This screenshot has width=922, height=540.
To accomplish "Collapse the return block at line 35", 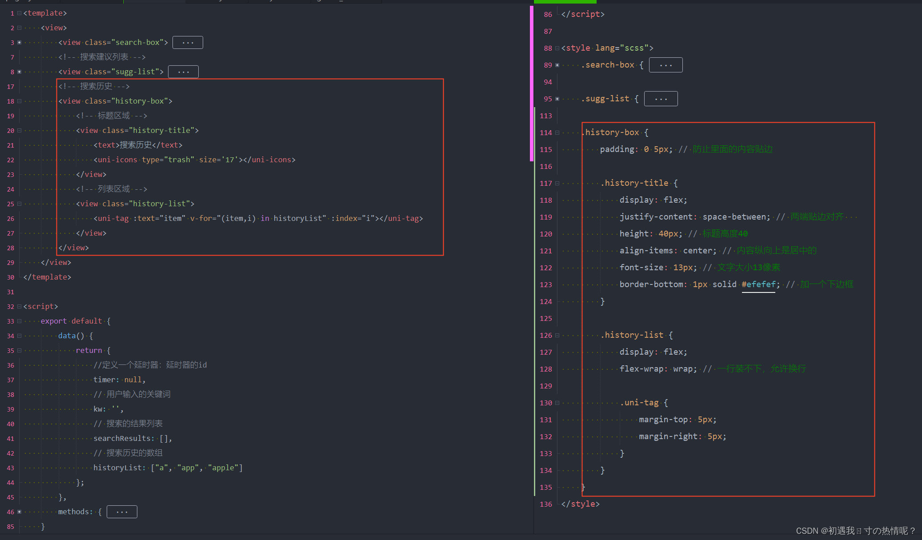I will click(19, 351).
